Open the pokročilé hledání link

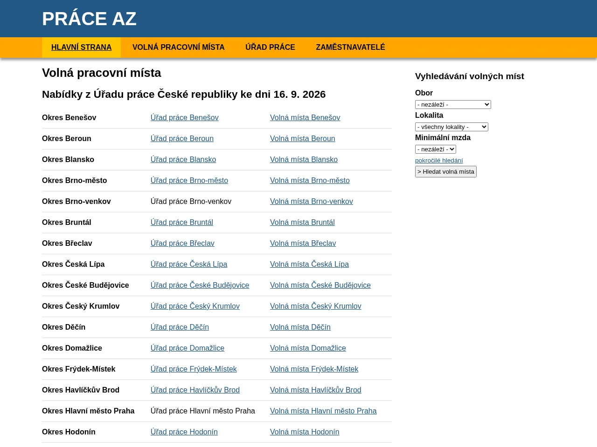[439, 161]
